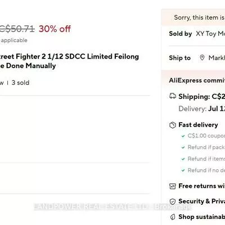Screen dimensions: 225x225
Task: Click the checkmark next to C$1.00 coupon
Action: point(183,136)
